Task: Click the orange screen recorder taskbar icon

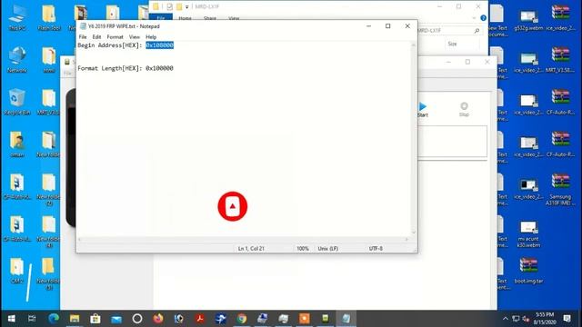Action: click(305, 319)
